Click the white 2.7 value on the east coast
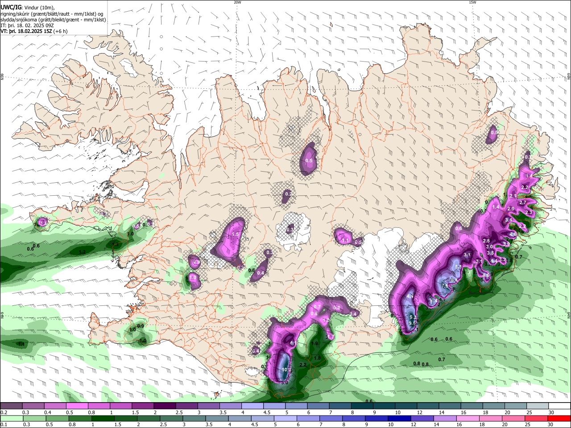The width and height of the screenshot is (571, 428). (523, 202)
